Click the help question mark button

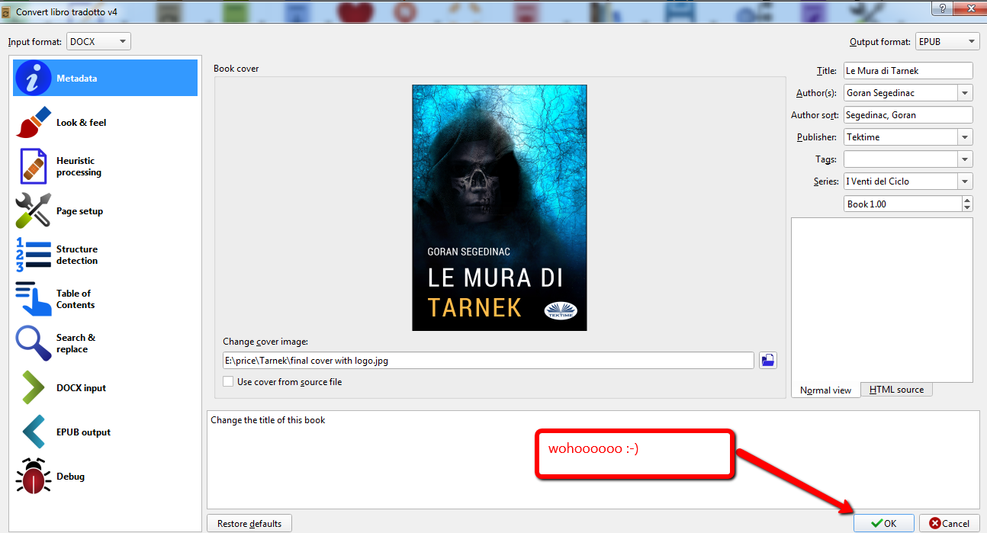944,7
